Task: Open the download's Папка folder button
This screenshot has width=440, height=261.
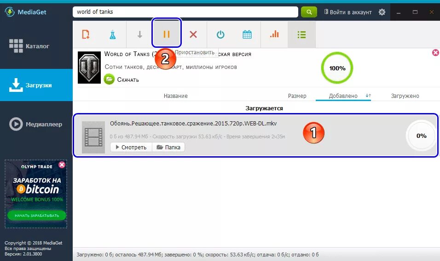Action: [168, 148]
